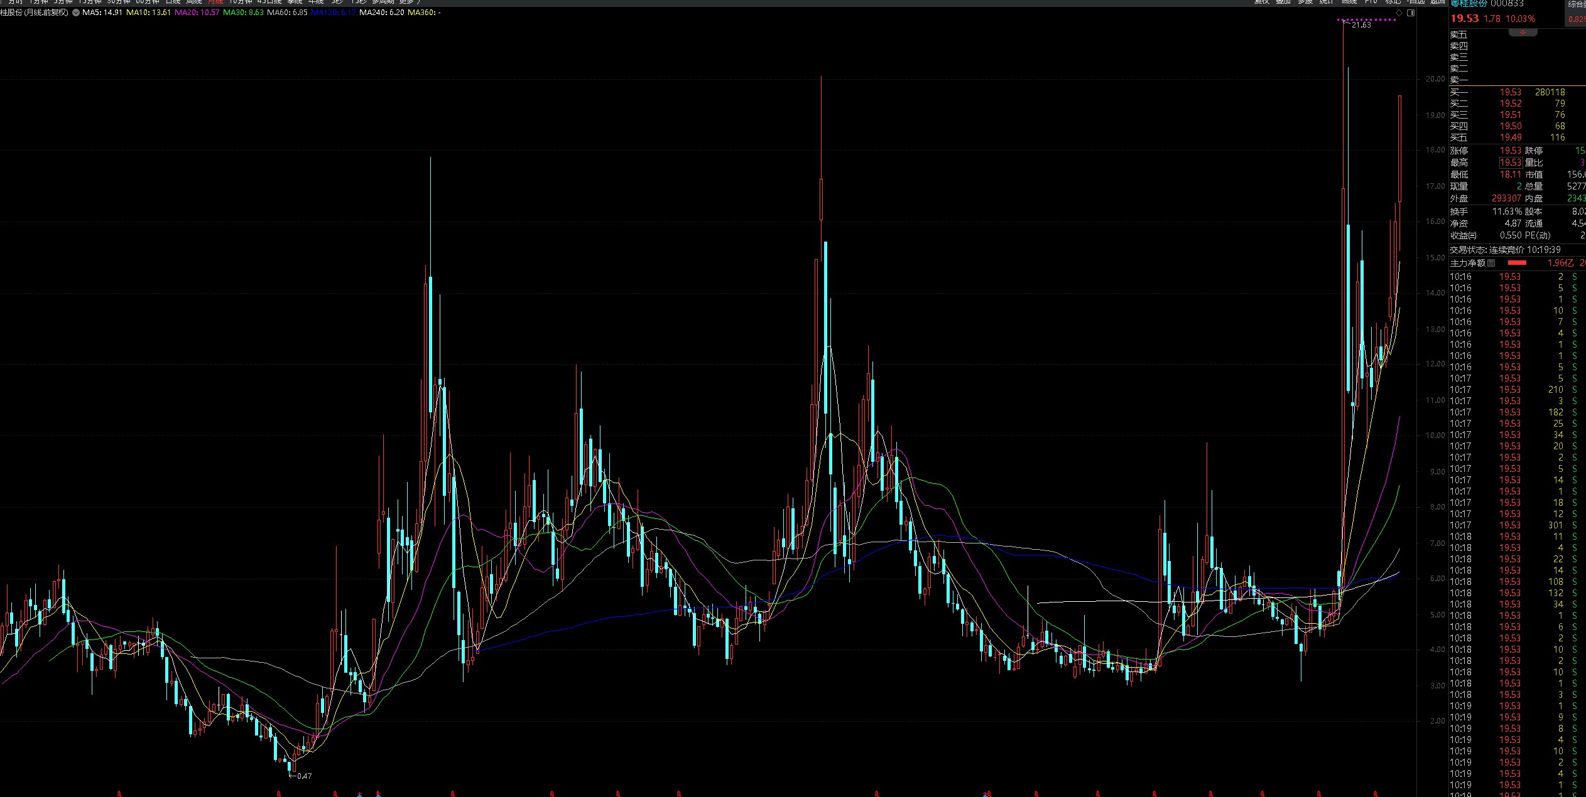Click the 21.63 high price marker
Viewport: 1586px width, 797px height.
coord(1361,25)
